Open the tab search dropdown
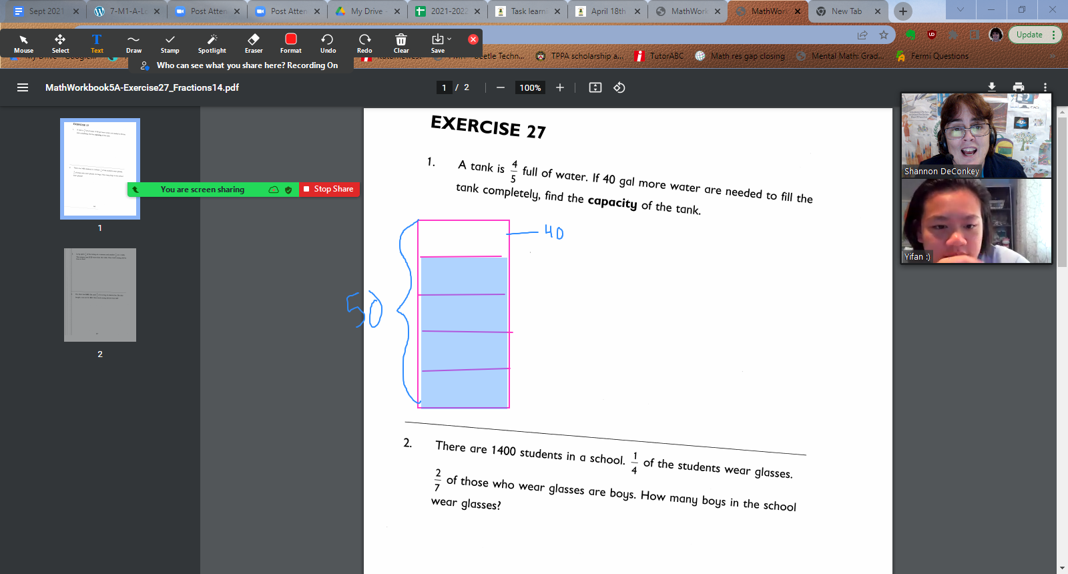The height and width of the screenshot is (574, 1068). pos(961,9)
